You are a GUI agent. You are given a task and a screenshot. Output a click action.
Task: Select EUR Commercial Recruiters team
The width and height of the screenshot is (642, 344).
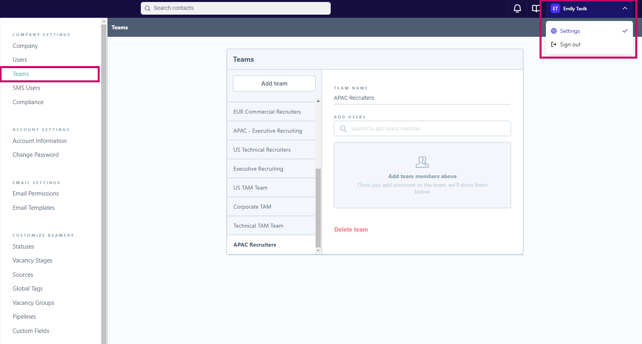(x=271, y=112)
